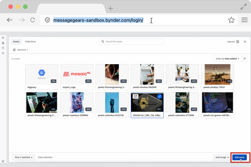Switch to the Assets tab
The image size is (251, 167).
click(16, 41)
